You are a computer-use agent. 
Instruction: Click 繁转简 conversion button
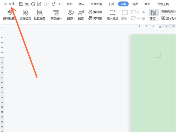[95, 12]
